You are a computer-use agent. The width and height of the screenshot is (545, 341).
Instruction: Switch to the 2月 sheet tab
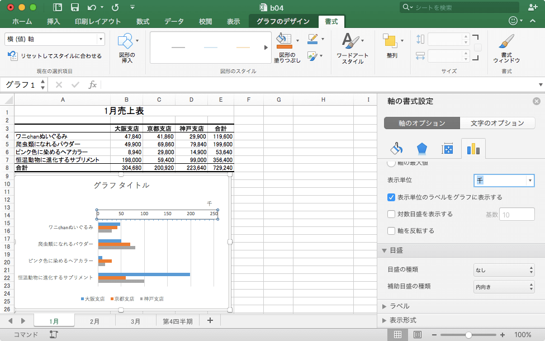click(95, 321)
